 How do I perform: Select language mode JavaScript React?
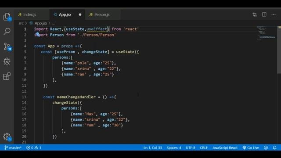point(225,147)
